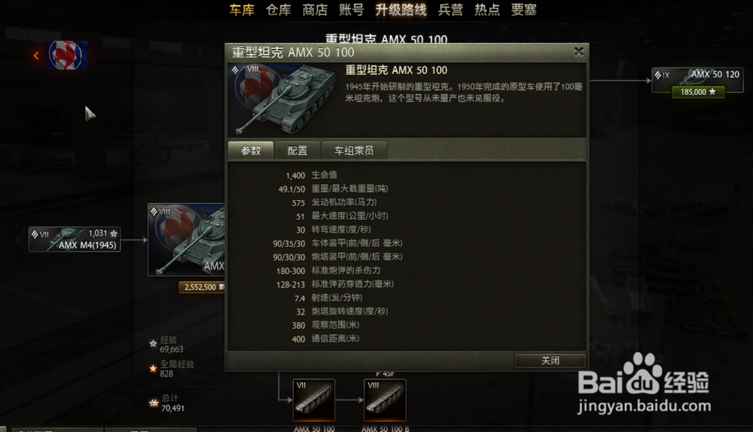Select the AMX M4(1945) tank node

tap(75, 239)
